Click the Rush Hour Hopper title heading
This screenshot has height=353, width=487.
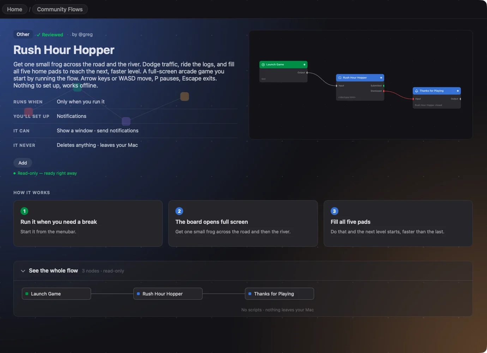tap(64, 50)
